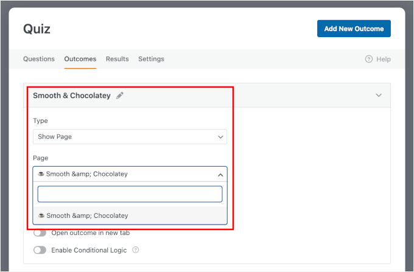The image size is (414, 272).
Task: Close the Page dropdown via its up arrow
Action: [x=220, y=174]
